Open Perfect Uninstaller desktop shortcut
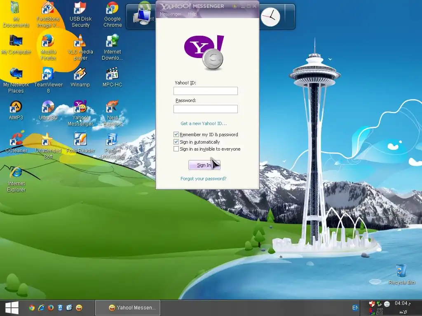The width and height of the screenshot is (422, 316). point(113,146)
